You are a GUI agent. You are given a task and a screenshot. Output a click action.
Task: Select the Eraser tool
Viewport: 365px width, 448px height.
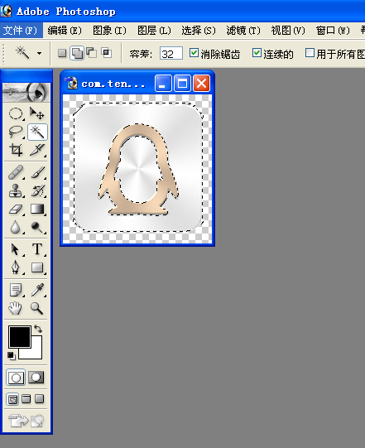coord(16,210)
